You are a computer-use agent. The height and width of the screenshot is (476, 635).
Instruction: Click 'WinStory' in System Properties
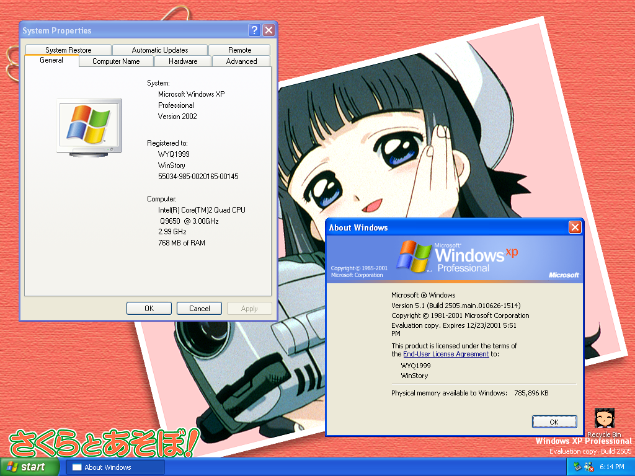171,165
